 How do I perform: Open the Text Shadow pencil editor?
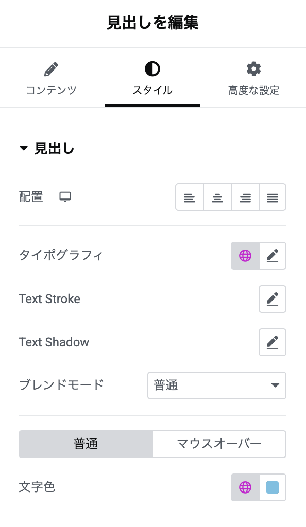[273, 342]
